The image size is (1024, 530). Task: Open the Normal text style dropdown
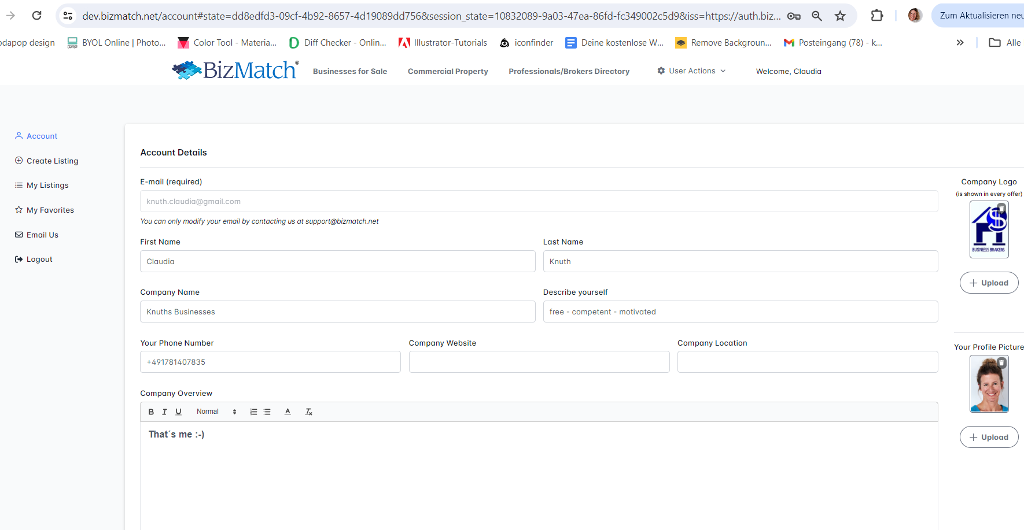[x=216, y=412]
